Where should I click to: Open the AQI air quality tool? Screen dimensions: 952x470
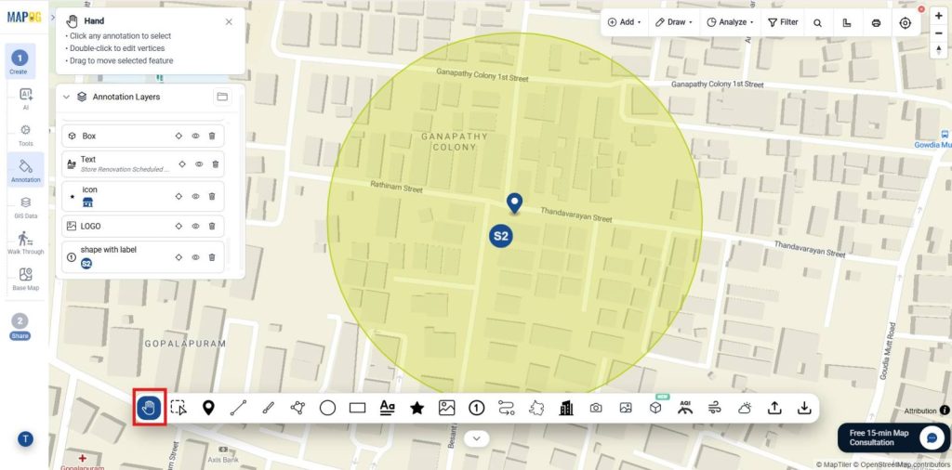pos(685,408)
